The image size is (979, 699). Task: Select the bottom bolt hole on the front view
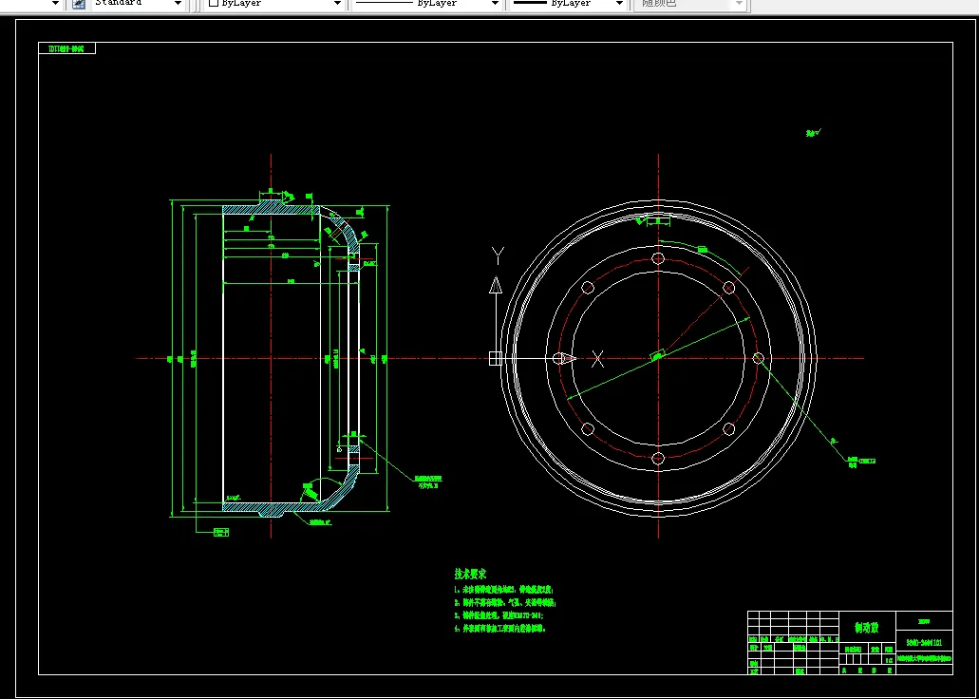pyautogui.click(x=658, y=459)
